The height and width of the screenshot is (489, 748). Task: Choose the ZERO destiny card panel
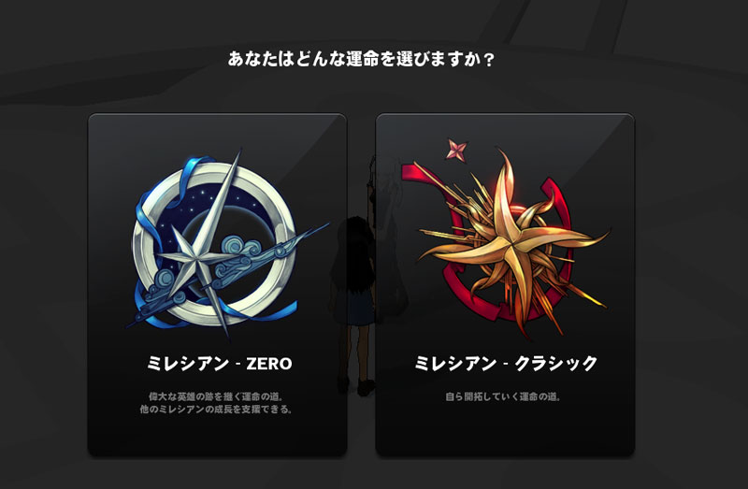[218, 285]
